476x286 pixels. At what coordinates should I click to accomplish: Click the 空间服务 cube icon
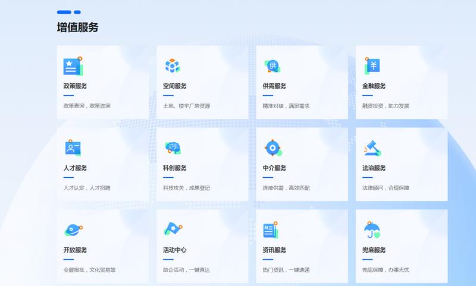pos(173,65)
